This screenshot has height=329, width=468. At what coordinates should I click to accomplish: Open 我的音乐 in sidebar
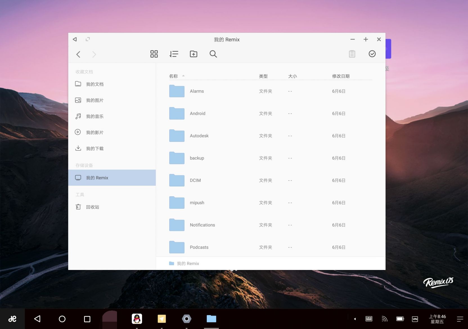coord(112,116)
